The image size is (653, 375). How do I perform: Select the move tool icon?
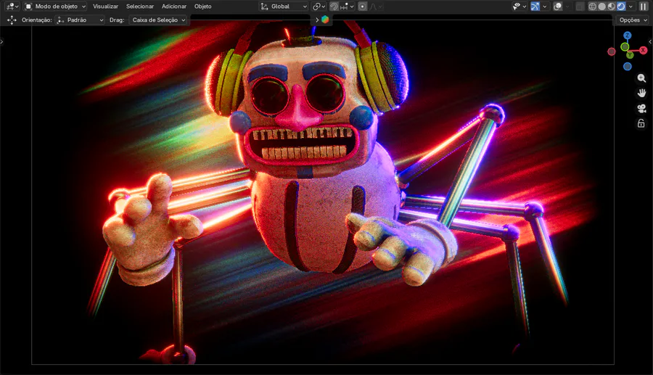pos(12,20)
